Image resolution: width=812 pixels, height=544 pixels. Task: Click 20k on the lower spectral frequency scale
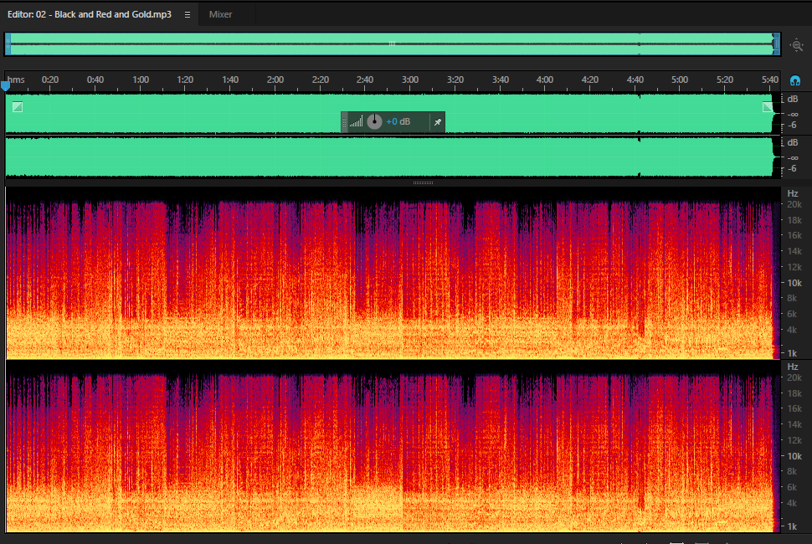click(x=794, y=377)
